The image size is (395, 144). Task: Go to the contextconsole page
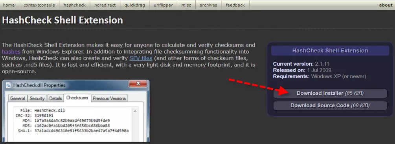tap(39, 5)
